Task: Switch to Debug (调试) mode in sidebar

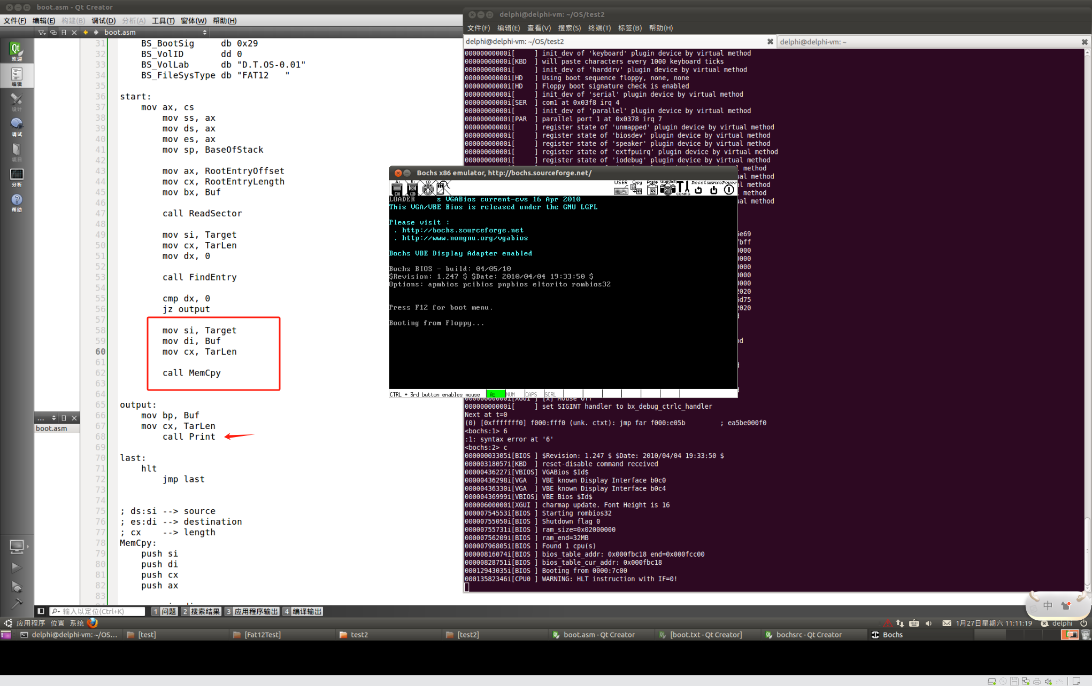Action: [x=17, y=127]
